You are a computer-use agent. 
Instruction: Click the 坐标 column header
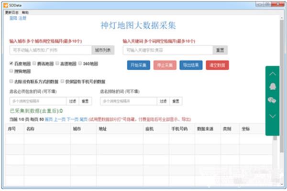(252, 129)
